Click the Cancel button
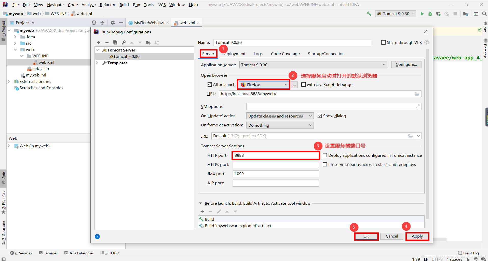Viewport: 488px width, 261px height. coord(392,236)
